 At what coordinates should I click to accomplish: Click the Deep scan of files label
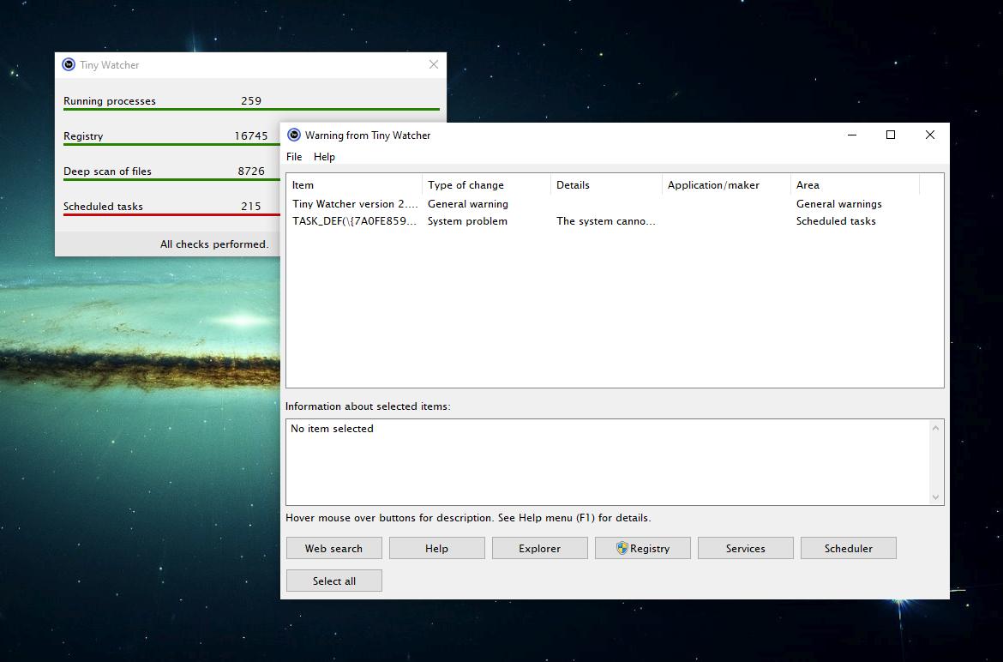(107, 172)
